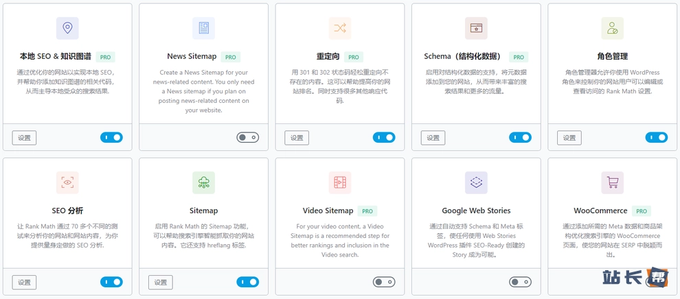The width and height of the screenshot is (680, 299).
Task: Click the Schema structured data icon
Action: [x=476, y=28]
